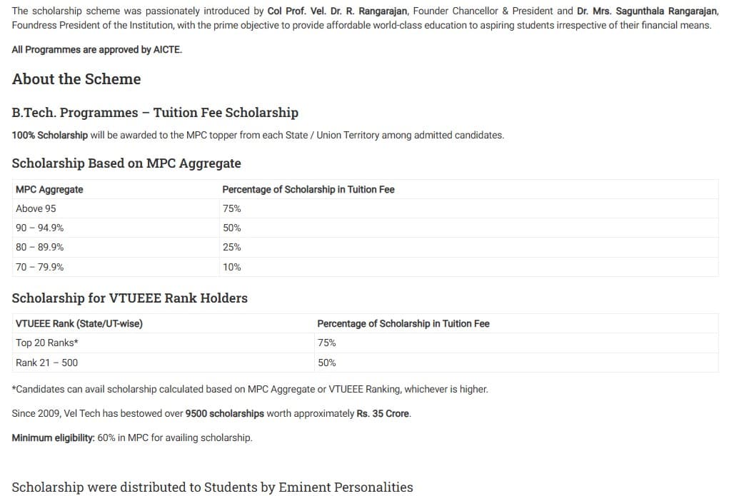Click the "Minimum eligibility:" label

(x=53, y=437)
